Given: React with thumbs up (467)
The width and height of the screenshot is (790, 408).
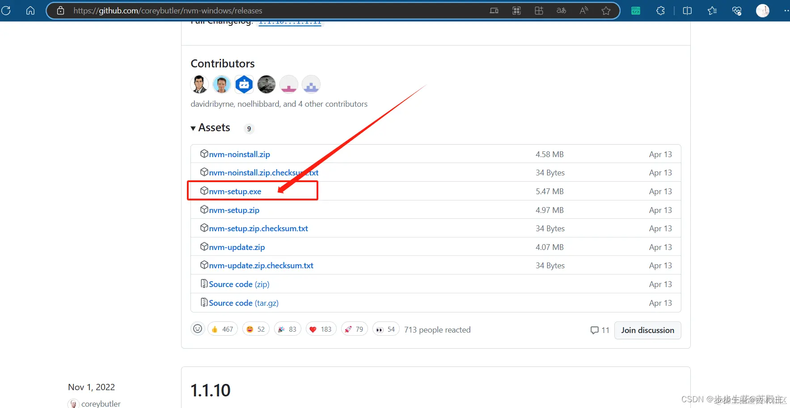Looking at the screenshot, I should click(223, 329).
